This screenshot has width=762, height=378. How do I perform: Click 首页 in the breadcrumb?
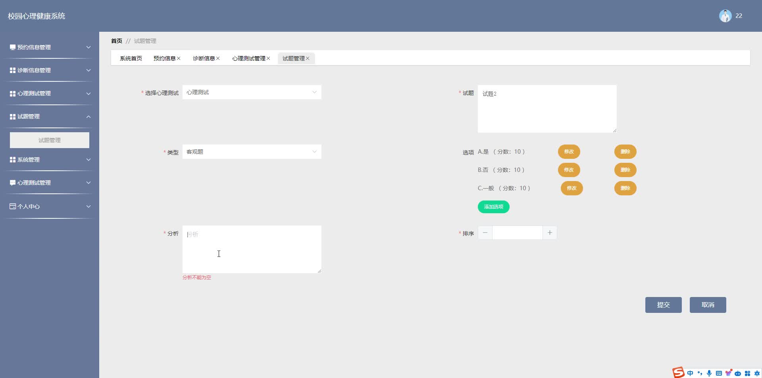tap(117, 41)
